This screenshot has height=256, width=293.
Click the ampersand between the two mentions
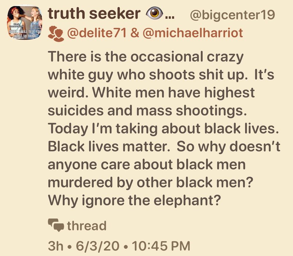[x=135, y=33]
